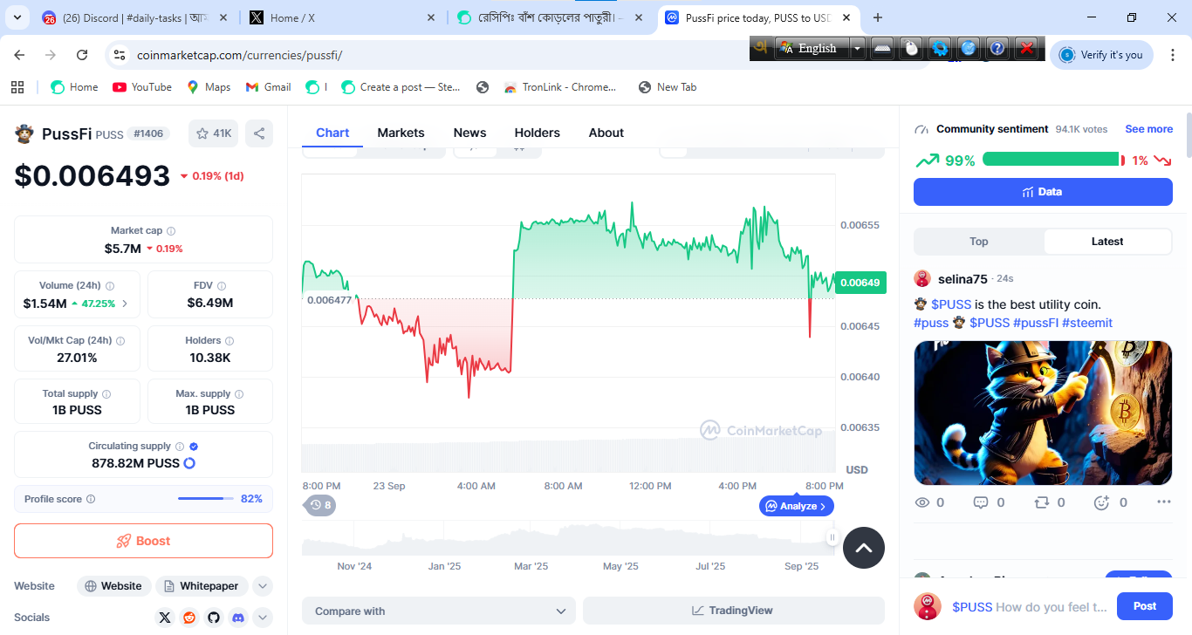Image resolution: width=1192 pixels, height=635 pixels.
Task: Open the YouTube bookmark
Action: (142, 87)
